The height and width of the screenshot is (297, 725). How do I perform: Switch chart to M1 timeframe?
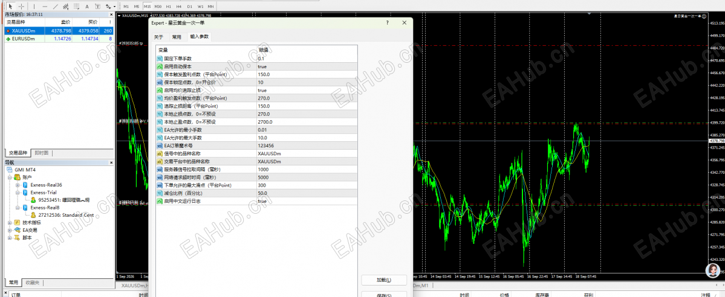(126, 7)
